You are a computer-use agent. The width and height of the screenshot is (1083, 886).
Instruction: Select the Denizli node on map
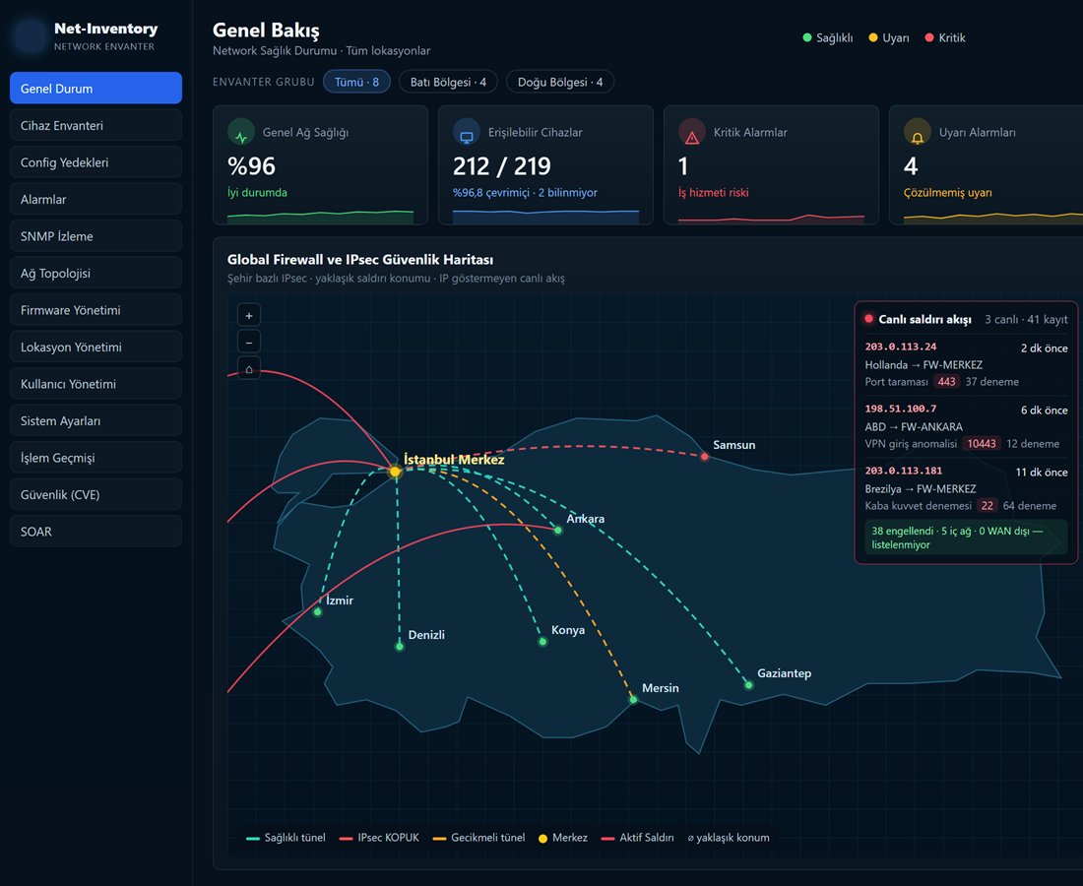tap(399, 647)
